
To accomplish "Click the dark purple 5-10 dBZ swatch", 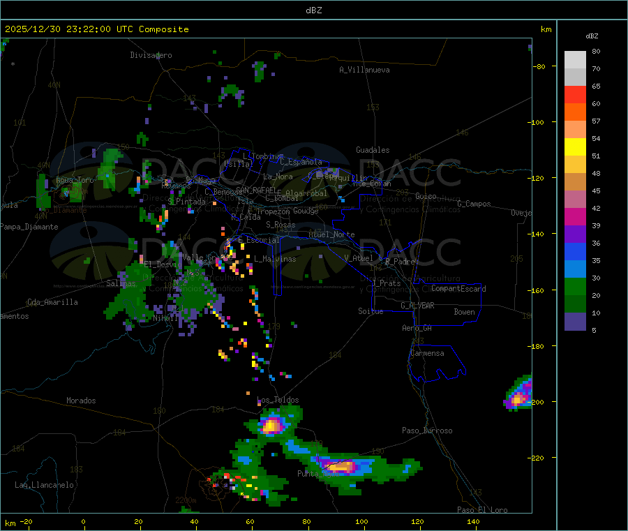I will click(x=575, y=322).
